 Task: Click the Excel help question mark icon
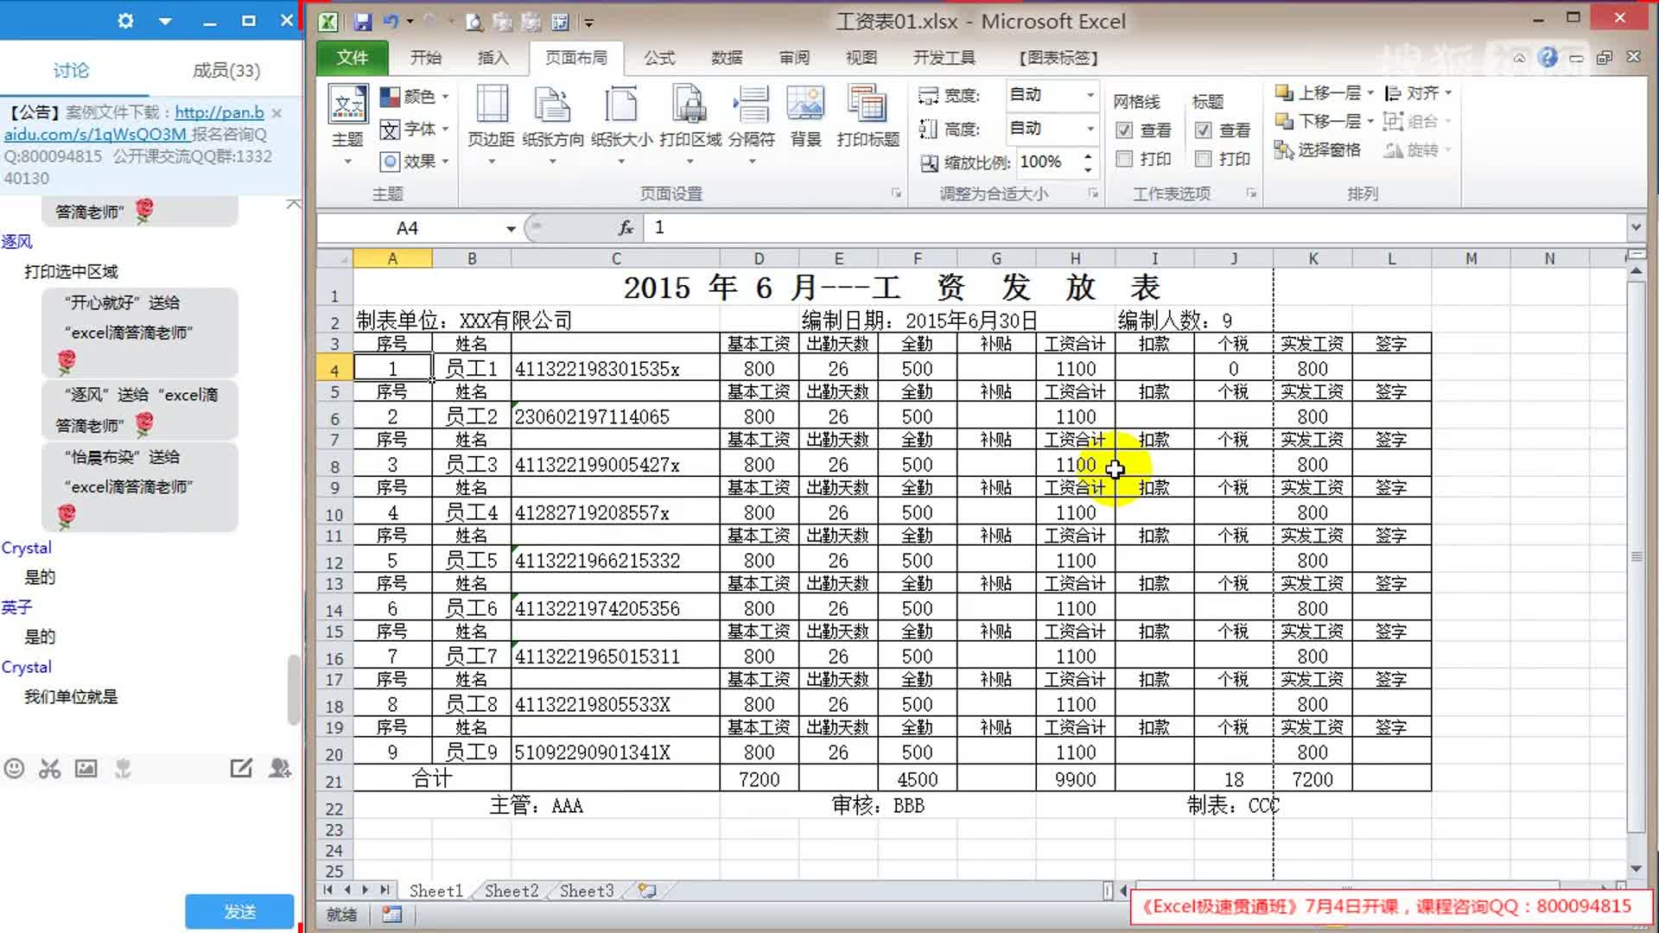1548,58
